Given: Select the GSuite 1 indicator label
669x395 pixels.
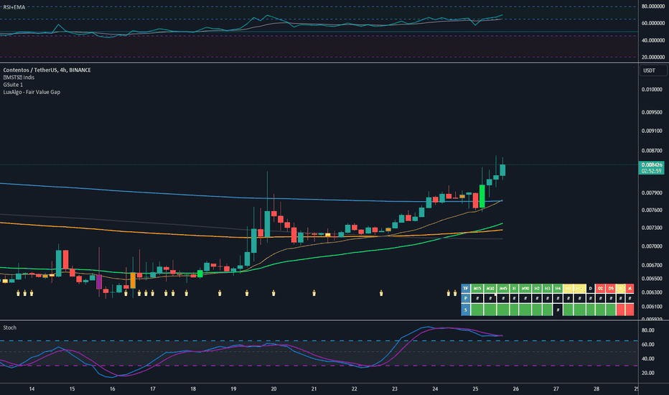Looking at the screenshot, I should [13, 85].
